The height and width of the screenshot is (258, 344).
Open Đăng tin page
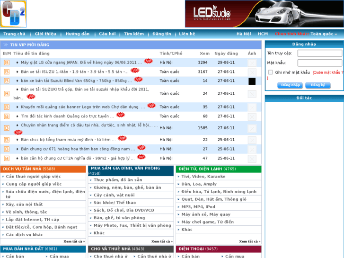(x=162, y=34)
